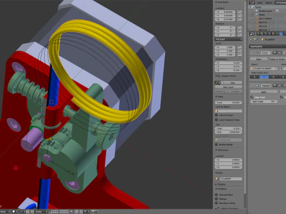The height and width of the screenshot is (214, 286).
Task: Open the Add Modifier dropdown
Action: point(268,46)
